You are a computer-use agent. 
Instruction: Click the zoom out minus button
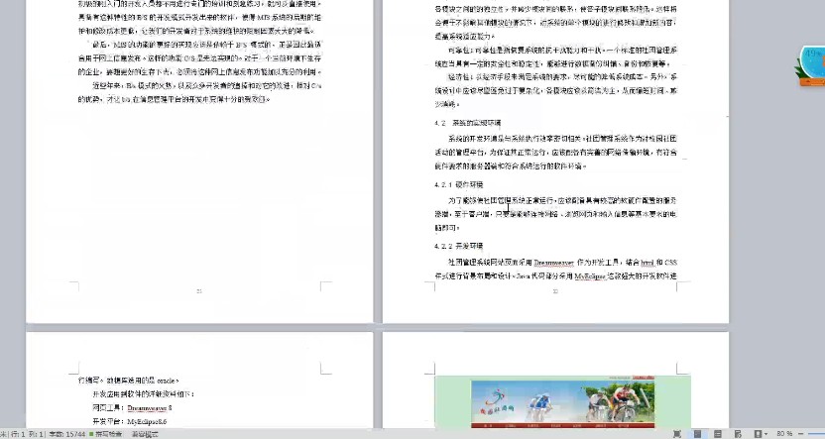click(x=801, y=434)
